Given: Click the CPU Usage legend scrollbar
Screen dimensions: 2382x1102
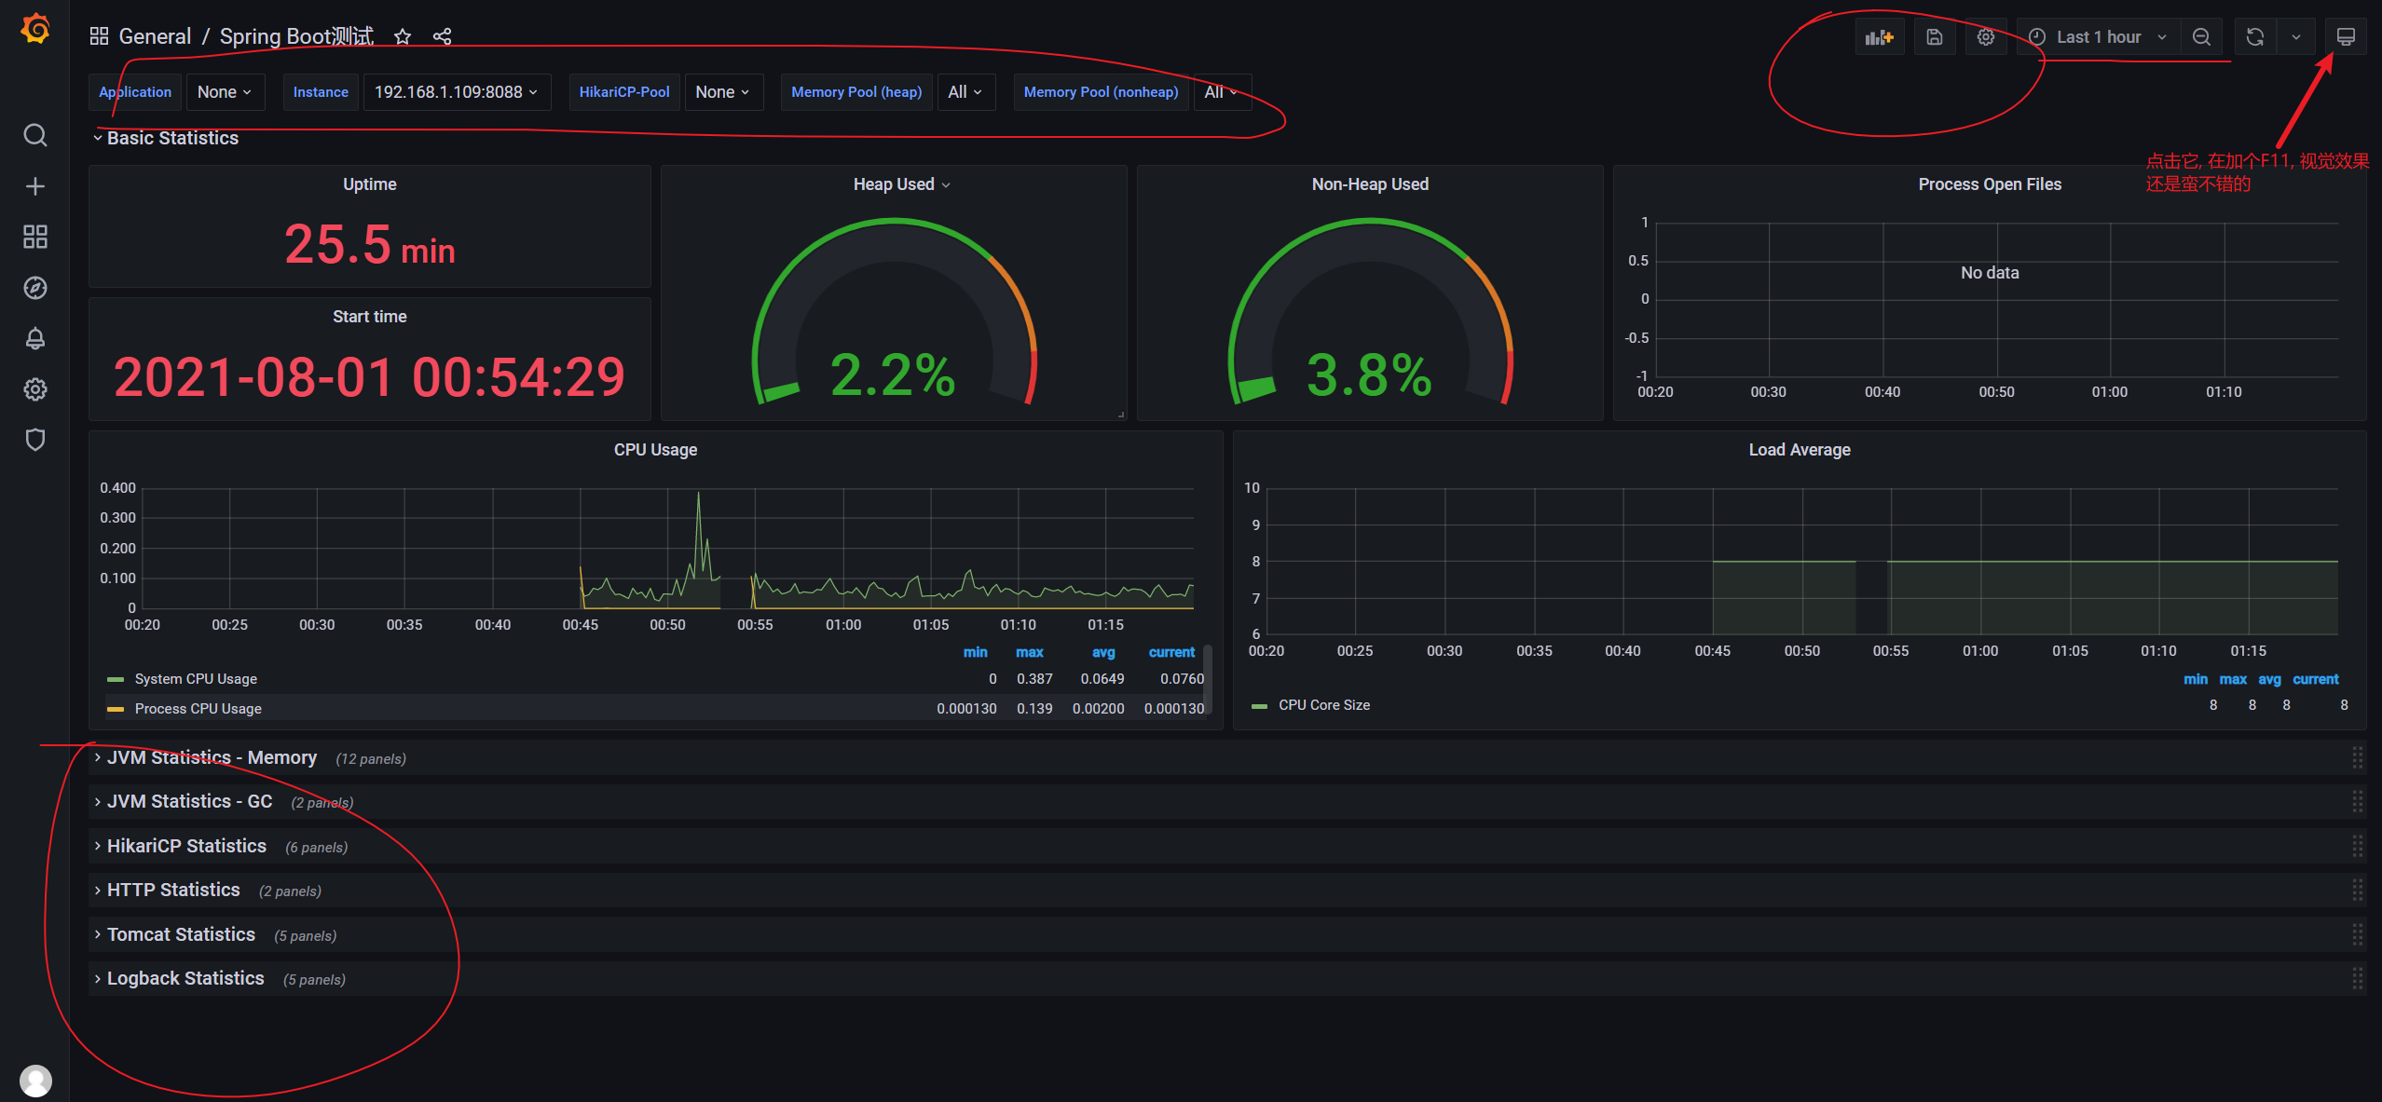Looking at the screenshot, I should (x=1207, y=685).
